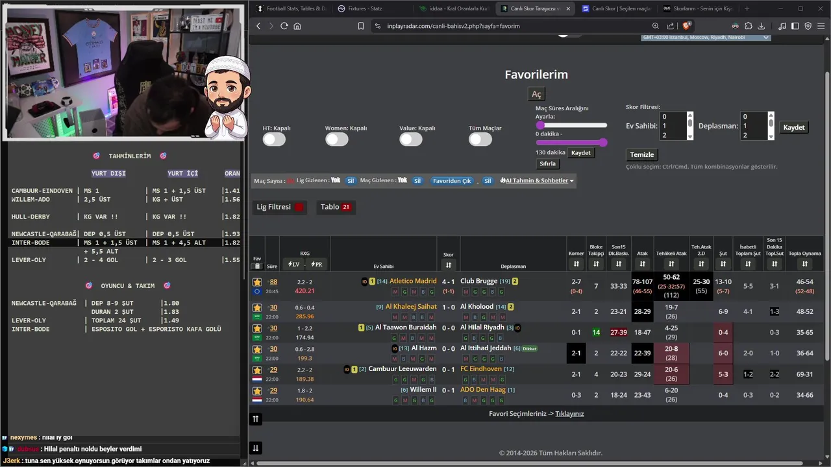Switch to the iddaa - Kral Oranlarla tab
The width and height of the screenshot is (831, 467).
[x=454, y=8]
